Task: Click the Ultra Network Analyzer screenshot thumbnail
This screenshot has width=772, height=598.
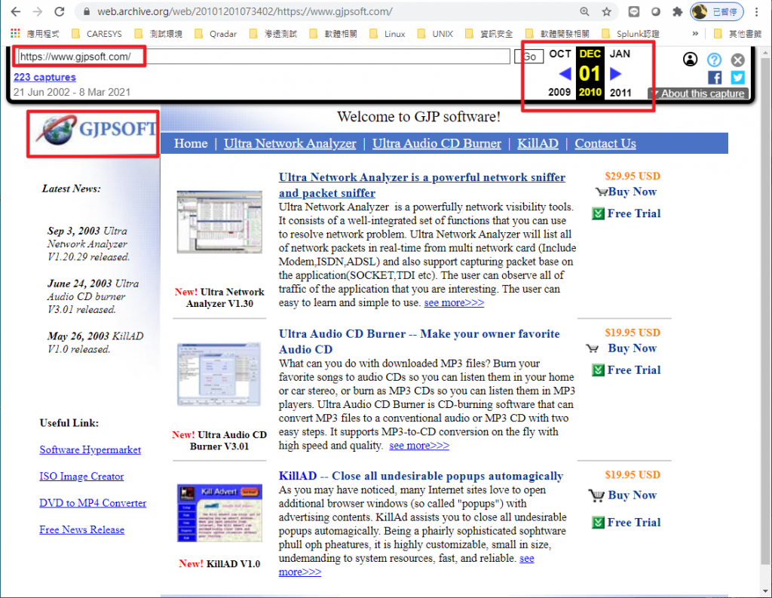Action: click(219, 222)
